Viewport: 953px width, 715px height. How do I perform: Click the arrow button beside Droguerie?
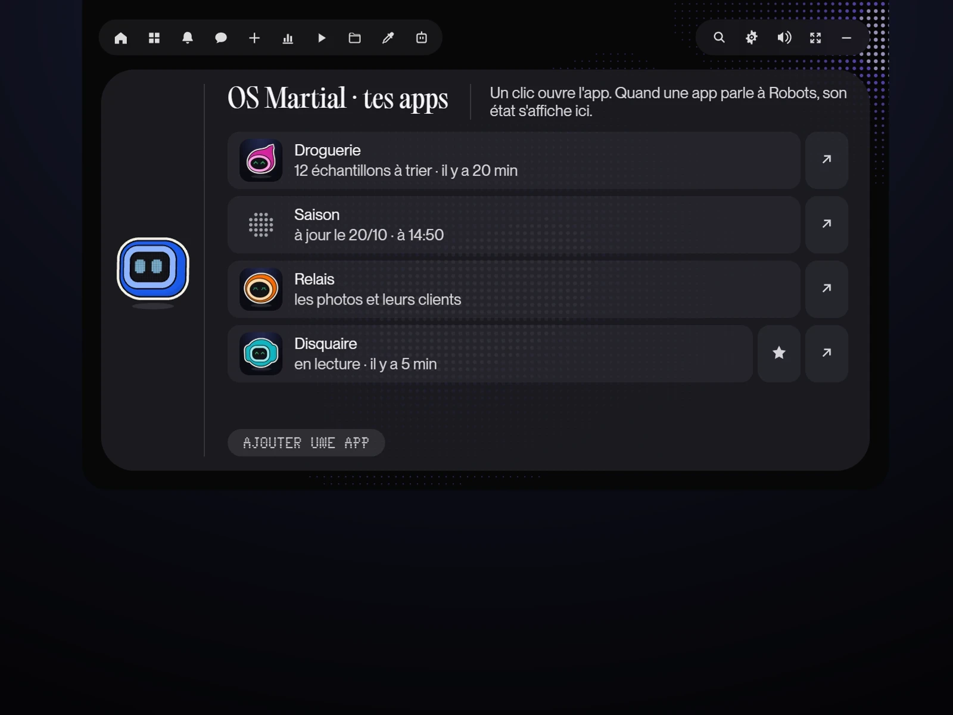pos(827,160)
